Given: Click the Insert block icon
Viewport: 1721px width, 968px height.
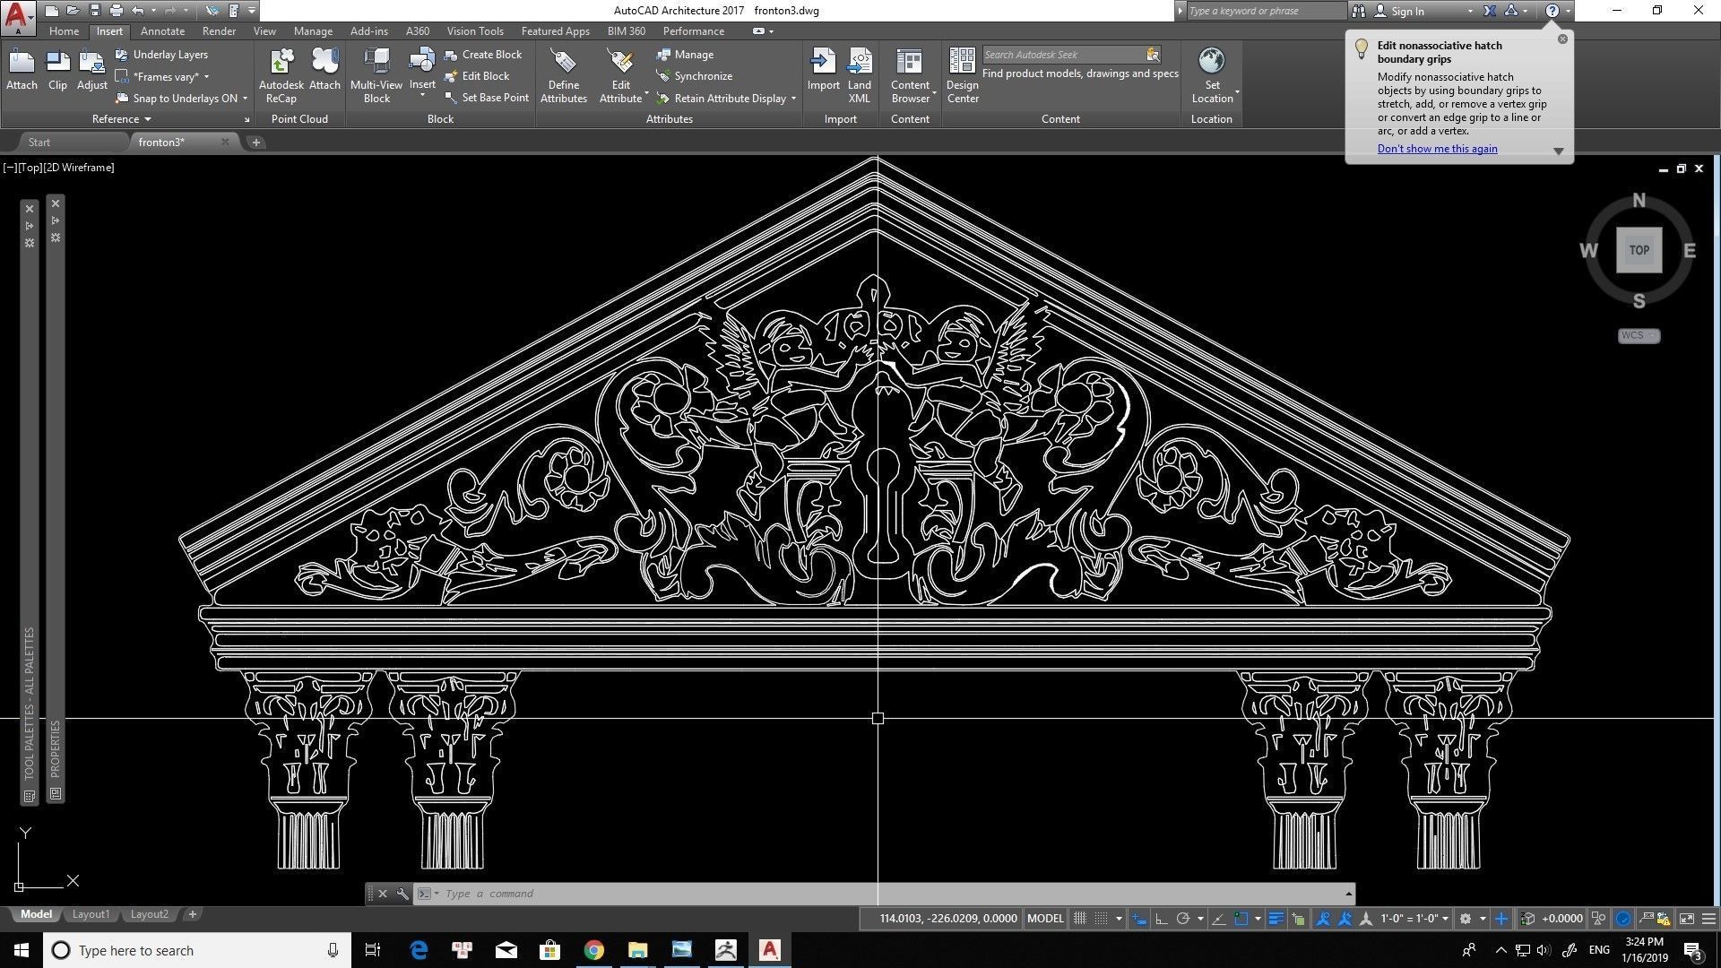Looking at the screenshot, I should [x=422, y=63].
